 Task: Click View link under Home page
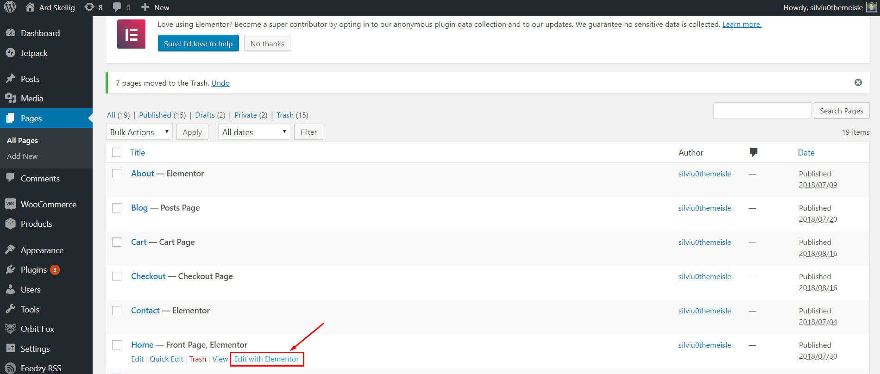tap(220, 359)
